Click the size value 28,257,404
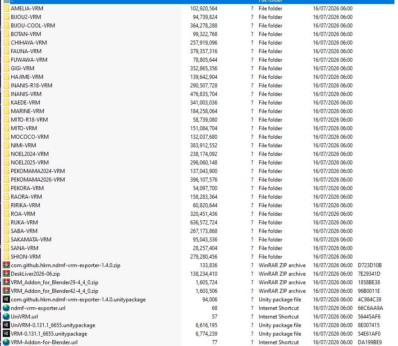This screenshot has width=398, height=346. (x=205, y=248)
